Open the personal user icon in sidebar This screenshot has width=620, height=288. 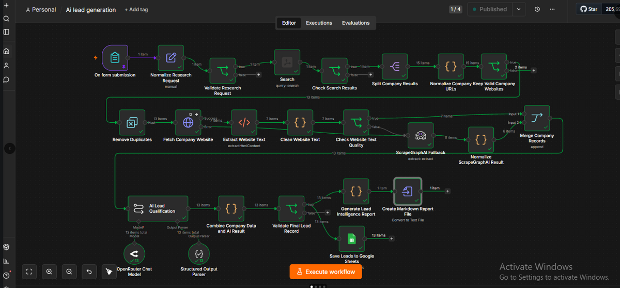click(x=6, y=66)
